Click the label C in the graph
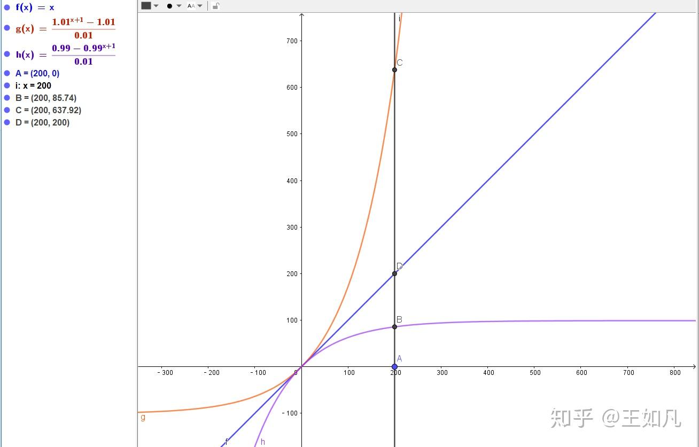The width and height of the screenshot is (699, 447). [x=400, y=62]
